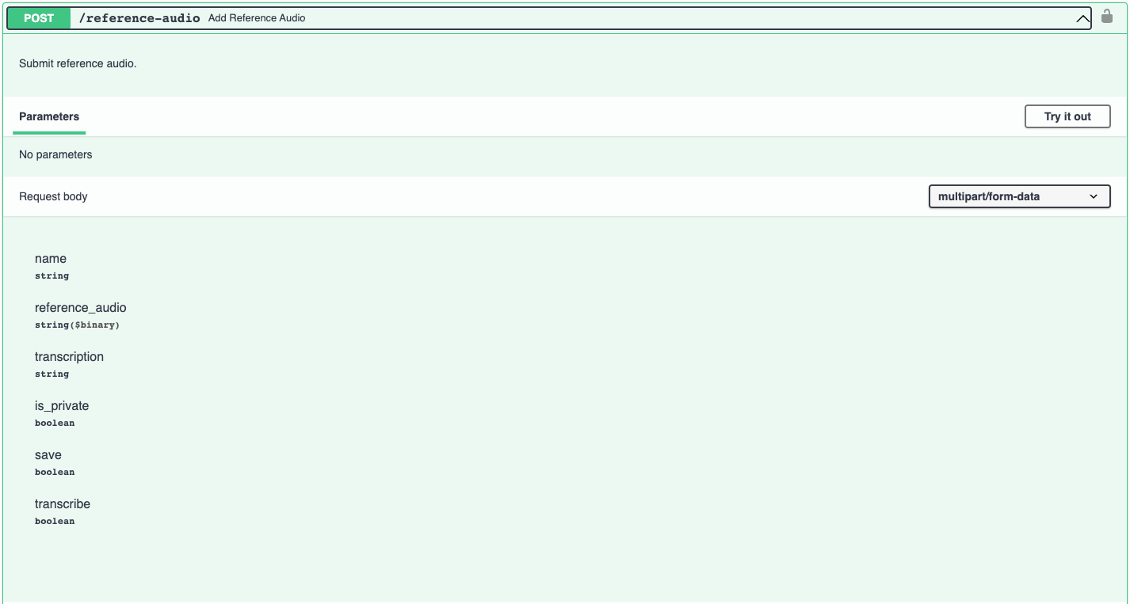Image resolution: width=1130 pixels, height=604 pixels.
Task: Click the dropdown arrow beside multipart/form-data
Action: pos(1094,196)
